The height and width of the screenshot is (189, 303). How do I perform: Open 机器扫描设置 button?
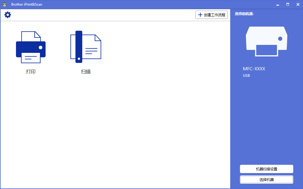coord(266,169)
